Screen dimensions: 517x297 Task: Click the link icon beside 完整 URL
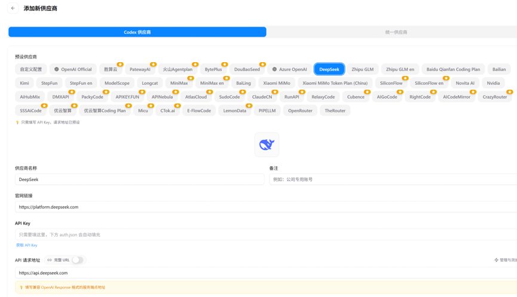[x=50, y=260]
